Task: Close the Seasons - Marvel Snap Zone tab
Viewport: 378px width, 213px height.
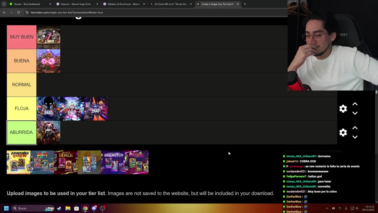Action: coord(97,4)
